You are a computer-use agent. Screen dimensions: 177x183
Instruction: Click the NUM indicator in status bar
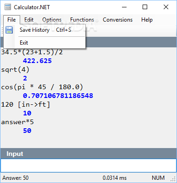point(158,178)
